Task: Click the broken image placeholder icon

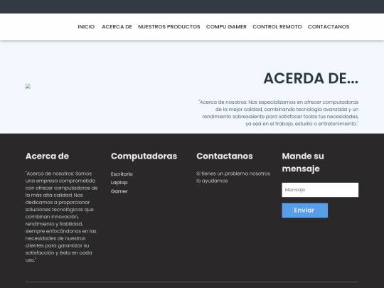Action: tap(28, 86)
